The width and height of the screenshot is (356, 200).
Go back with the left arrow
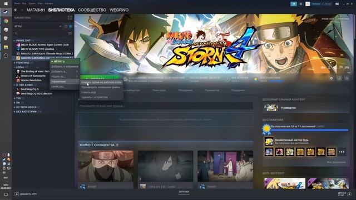tap(16, 10)
